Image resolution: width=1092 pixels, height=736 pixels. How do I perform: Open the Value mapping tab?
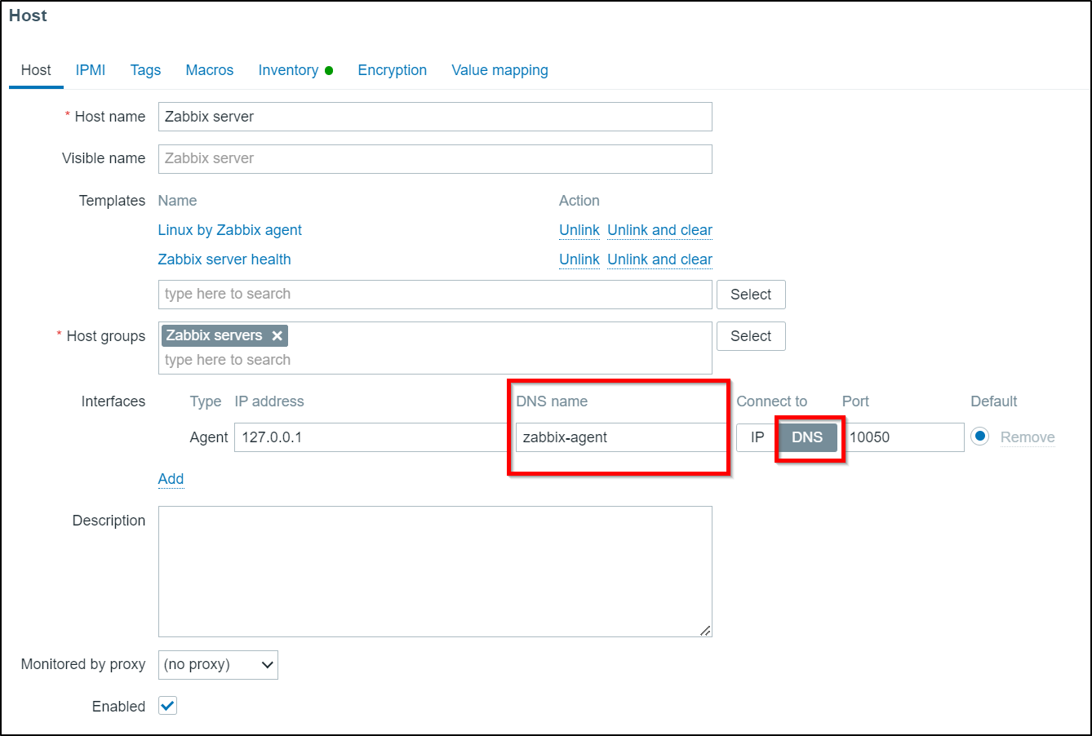(499, 70)
